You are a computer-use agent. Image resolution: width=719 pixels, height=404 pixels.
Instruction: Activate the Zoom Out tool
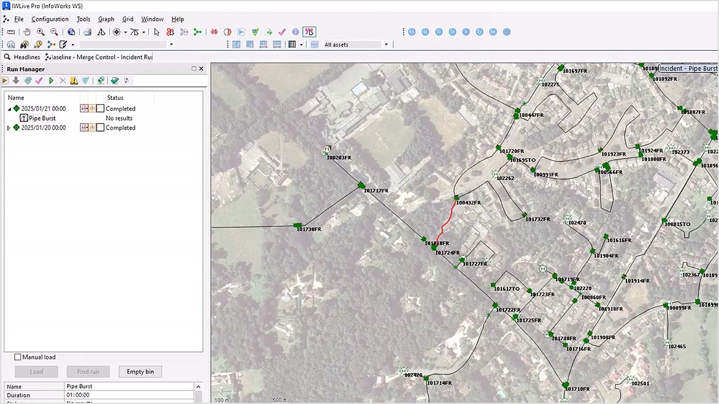(x=53, y=32)
